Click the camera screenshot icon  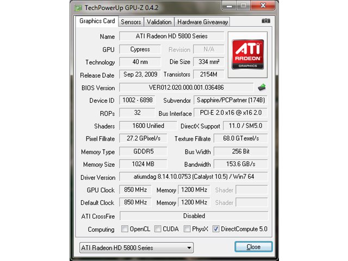(266, 21)
